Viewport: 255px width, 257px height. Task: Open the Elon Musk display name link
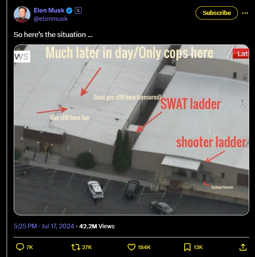point(49,10)
